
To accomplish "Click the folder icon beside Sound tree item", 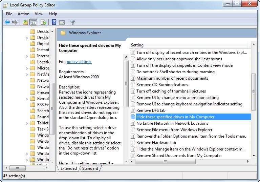I will click(x=32, y=117).
